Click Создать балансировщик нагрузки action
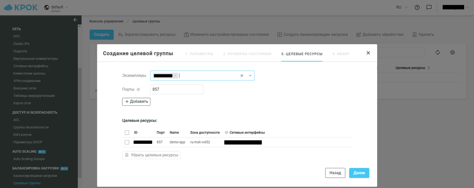This screenshot has width=474, height=188. tap(312, 34)
